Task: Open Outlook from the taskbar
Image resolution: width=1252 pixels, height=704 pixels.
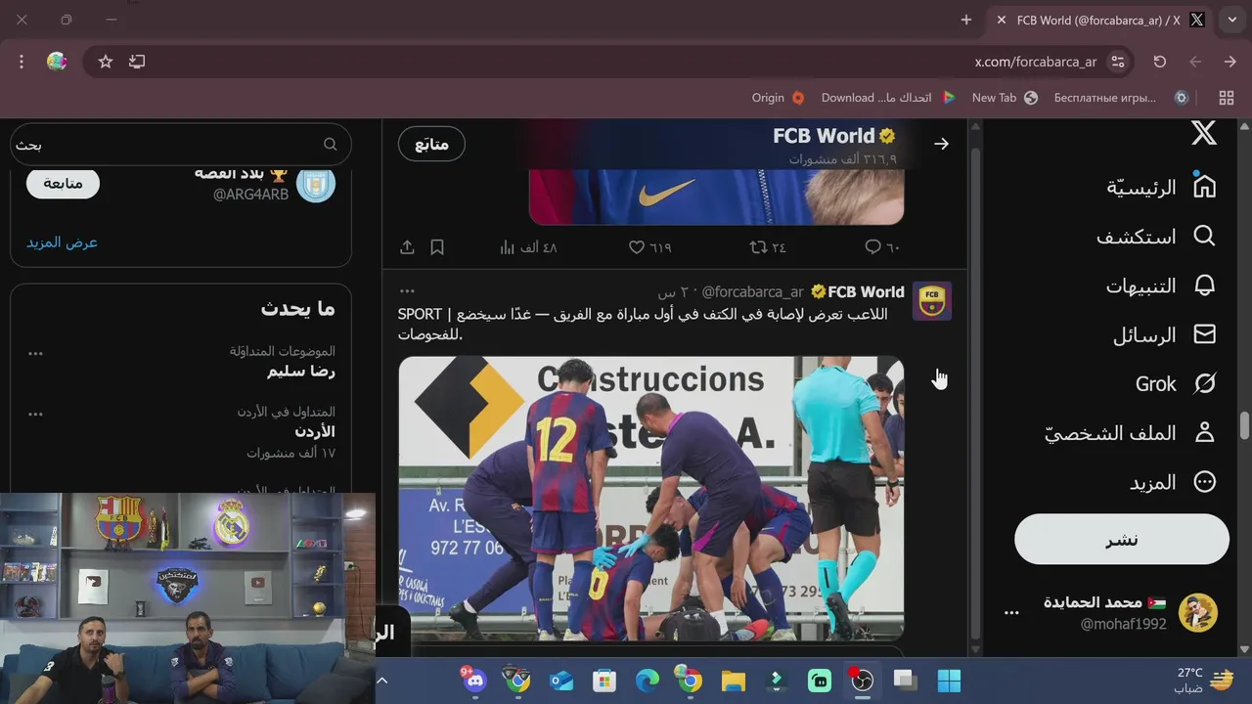Action: [x=560, y=680]
